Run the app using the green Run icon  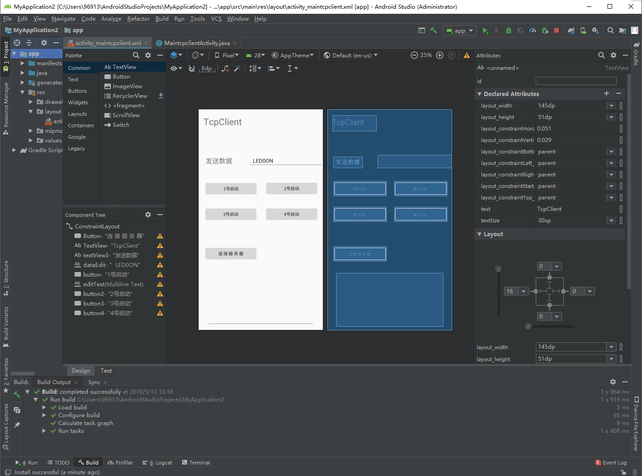click(x=485, y=30)
